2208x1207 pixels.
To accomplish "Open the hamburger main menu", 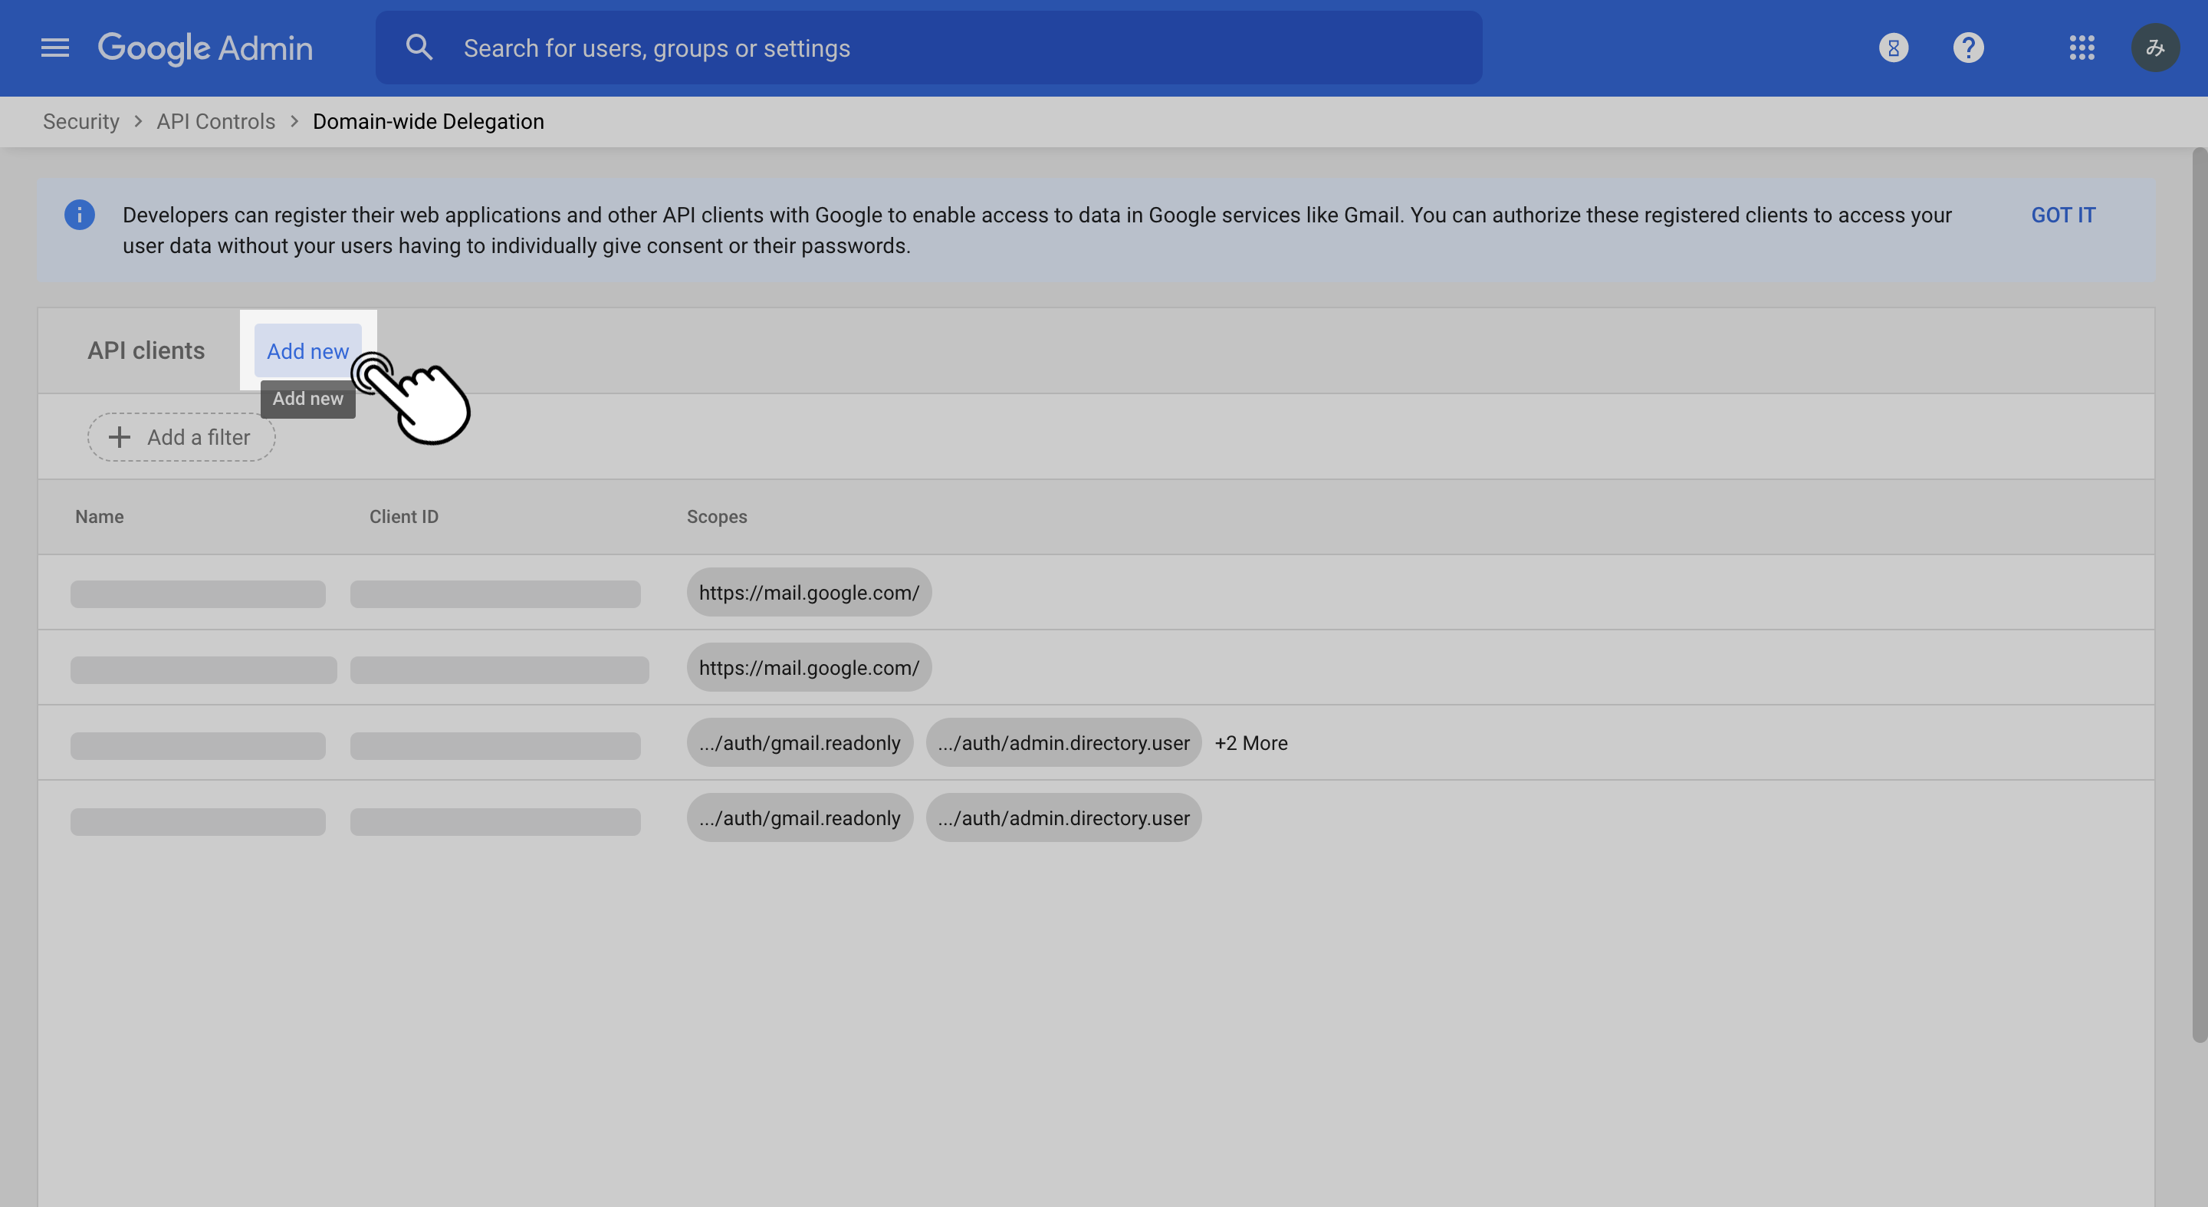I will tap(55, 48).
